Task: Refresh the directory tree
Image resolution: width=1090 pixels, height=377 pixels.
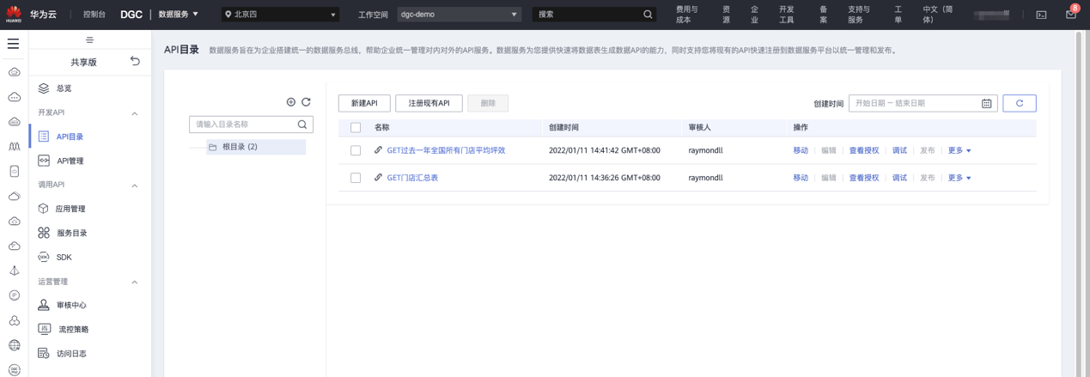Action: point(306,102)
